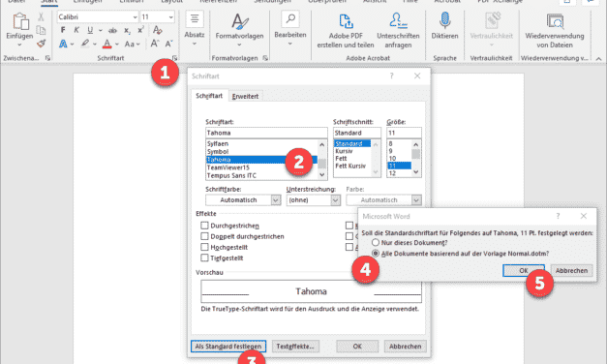
Task: Select Tahoma in font list
Action: (x=261, y=160)
